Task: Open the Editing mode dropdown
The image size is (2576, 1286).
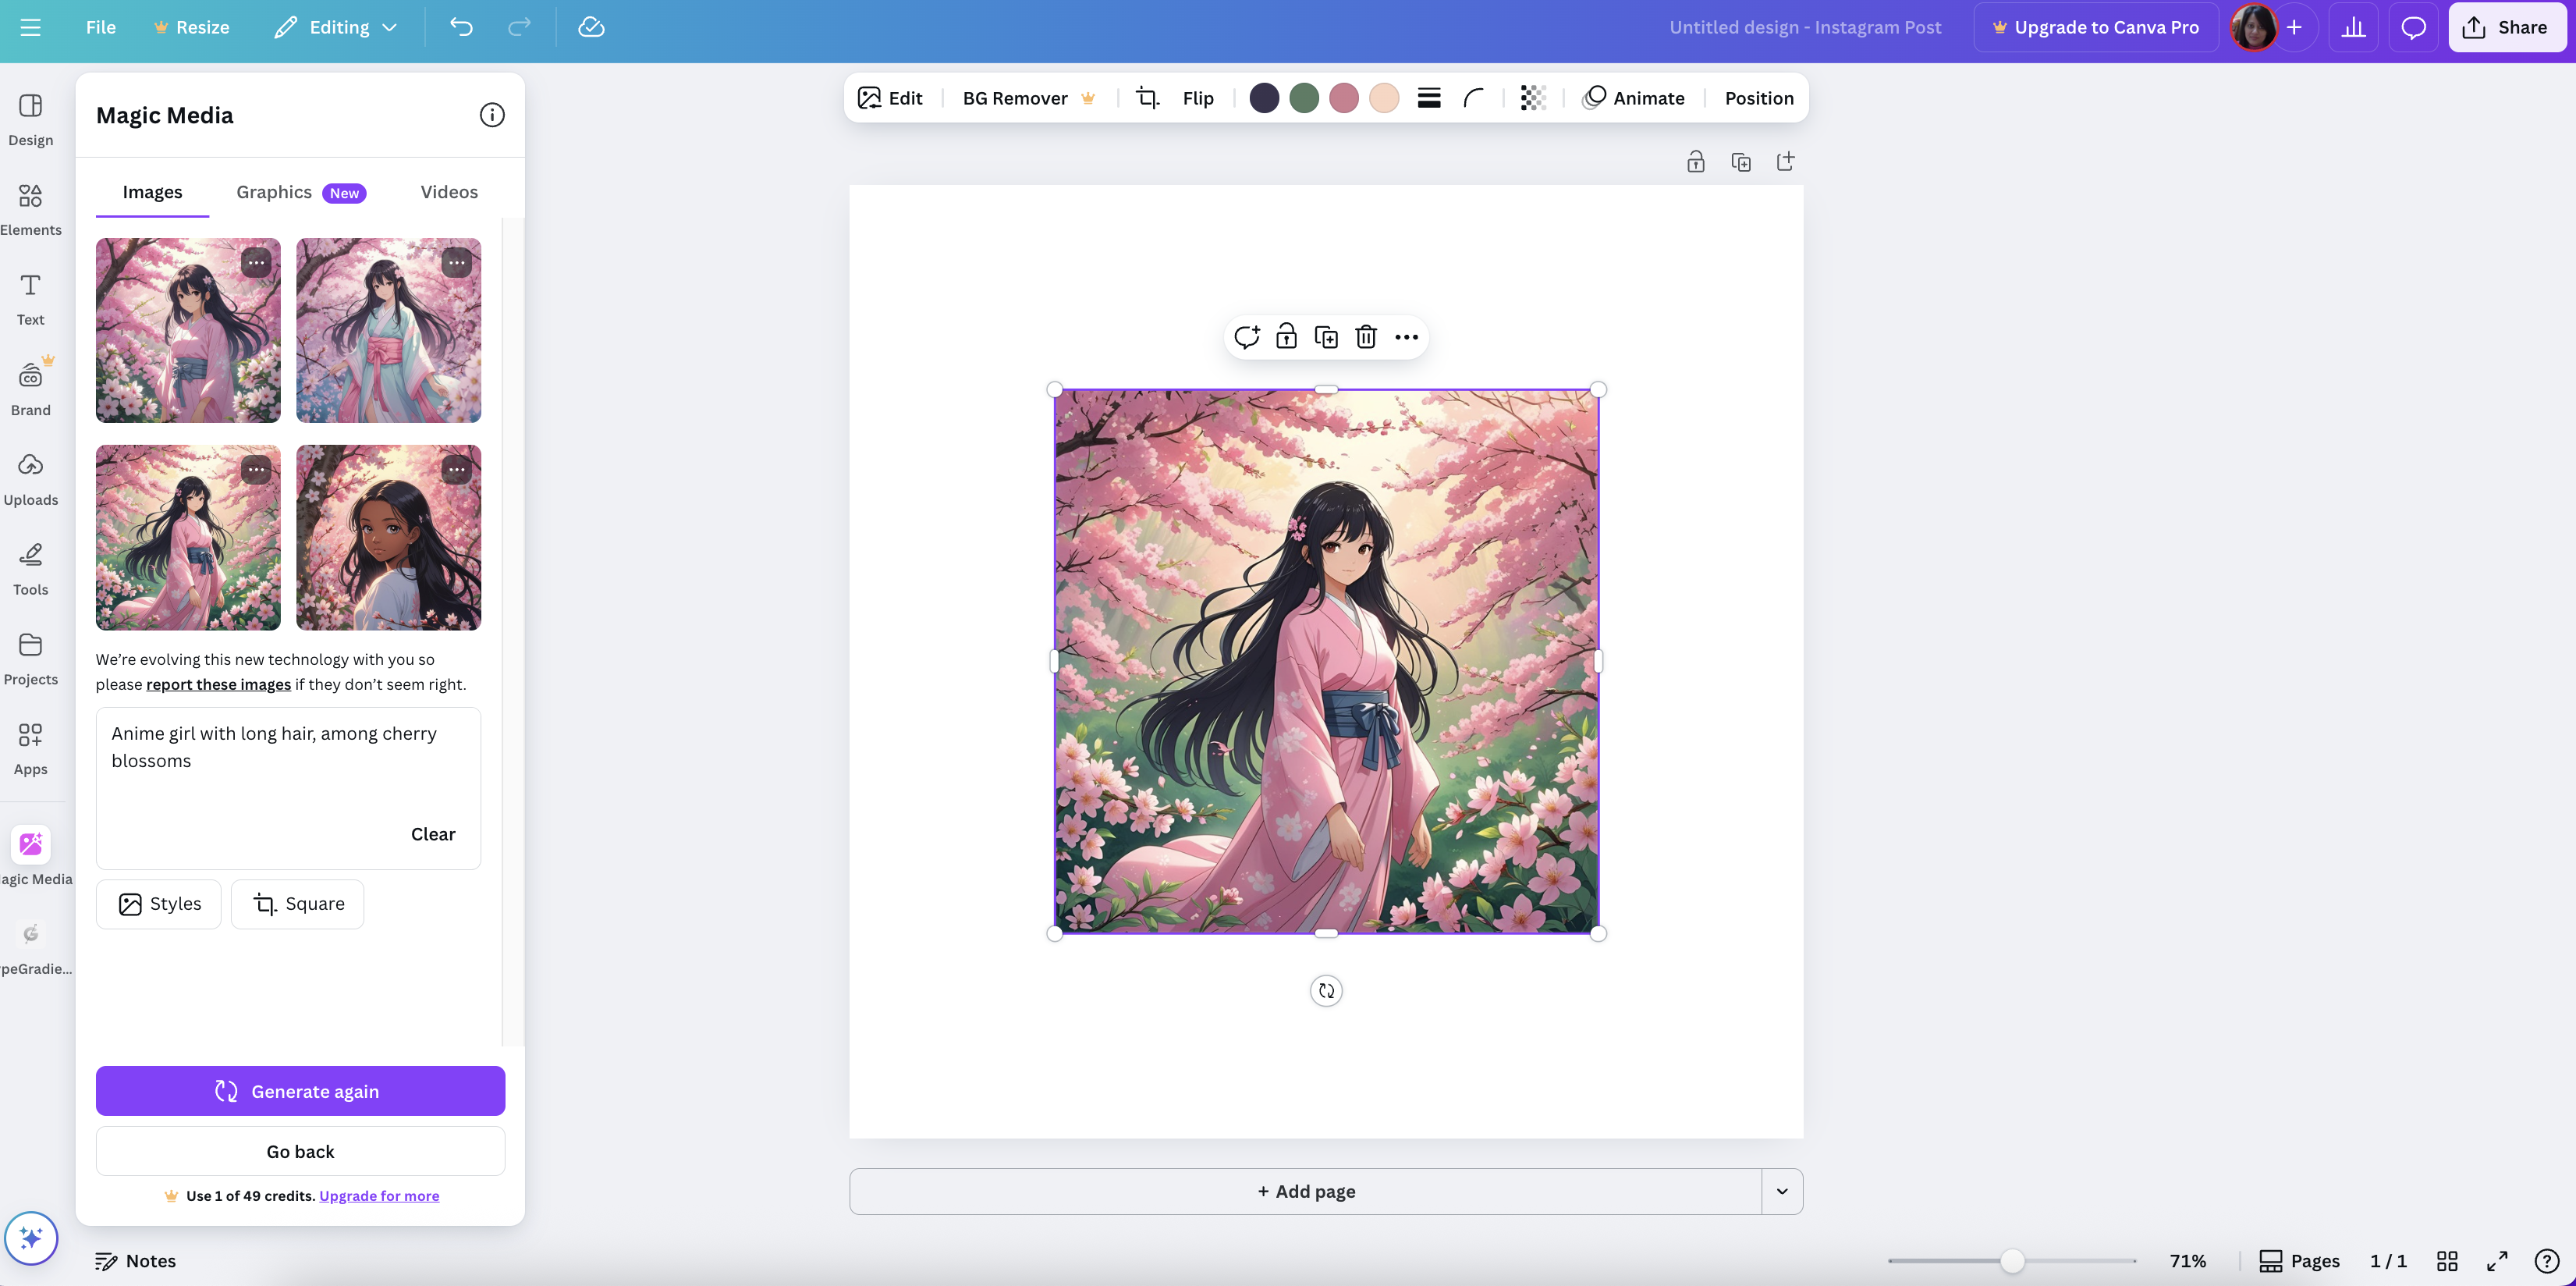Action: (336, 27)
